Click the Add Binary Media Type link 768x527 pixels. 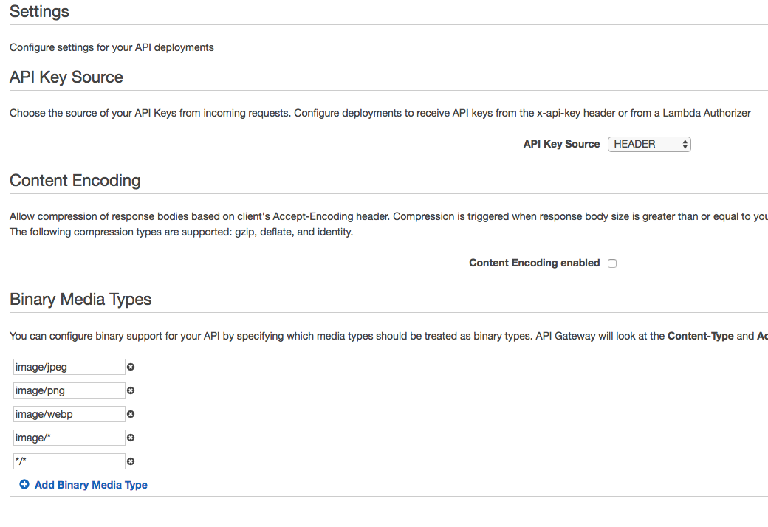pos(91,485)
